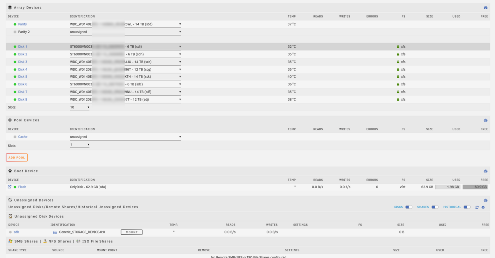The height and width of the screenshot is (258, 495).
Task: Click the Array Devices dashboard icon
Action: (x=485, y=8)
